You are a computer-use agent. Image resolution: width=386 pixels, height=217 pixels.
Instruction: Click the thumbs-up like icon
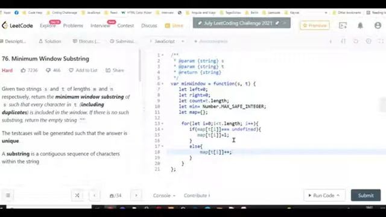(x=23, y=71)
